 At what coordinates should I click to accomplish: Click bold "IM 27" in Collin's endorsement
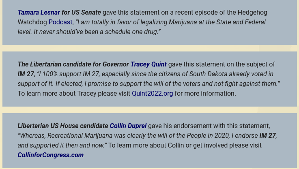point(267,136)
